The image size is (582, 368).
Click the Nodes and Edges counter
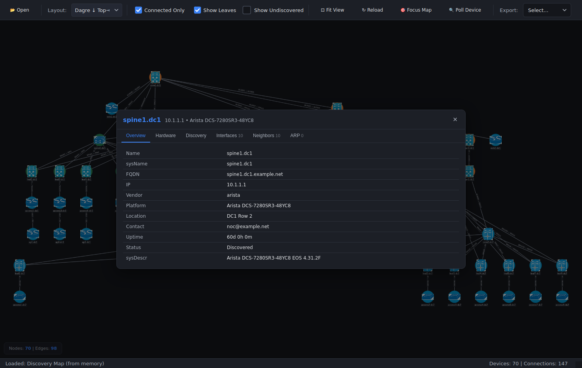[x=33, y=348]
